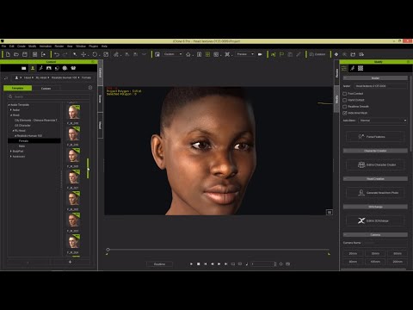Click the New Project icon in toolbar
Image resolution: width=413 pixels, height=310 pixels.
click(8, 54)
